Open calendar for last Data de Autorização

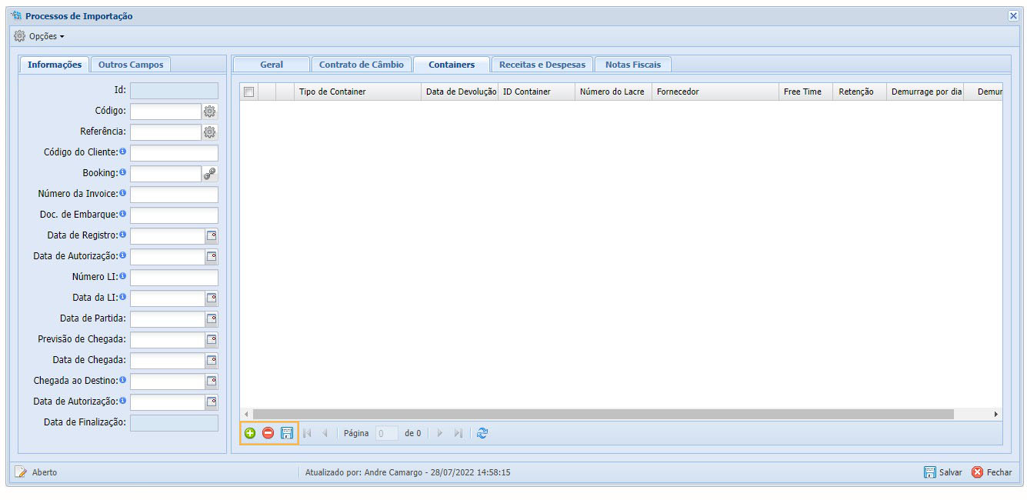click(x=212, y=402)
